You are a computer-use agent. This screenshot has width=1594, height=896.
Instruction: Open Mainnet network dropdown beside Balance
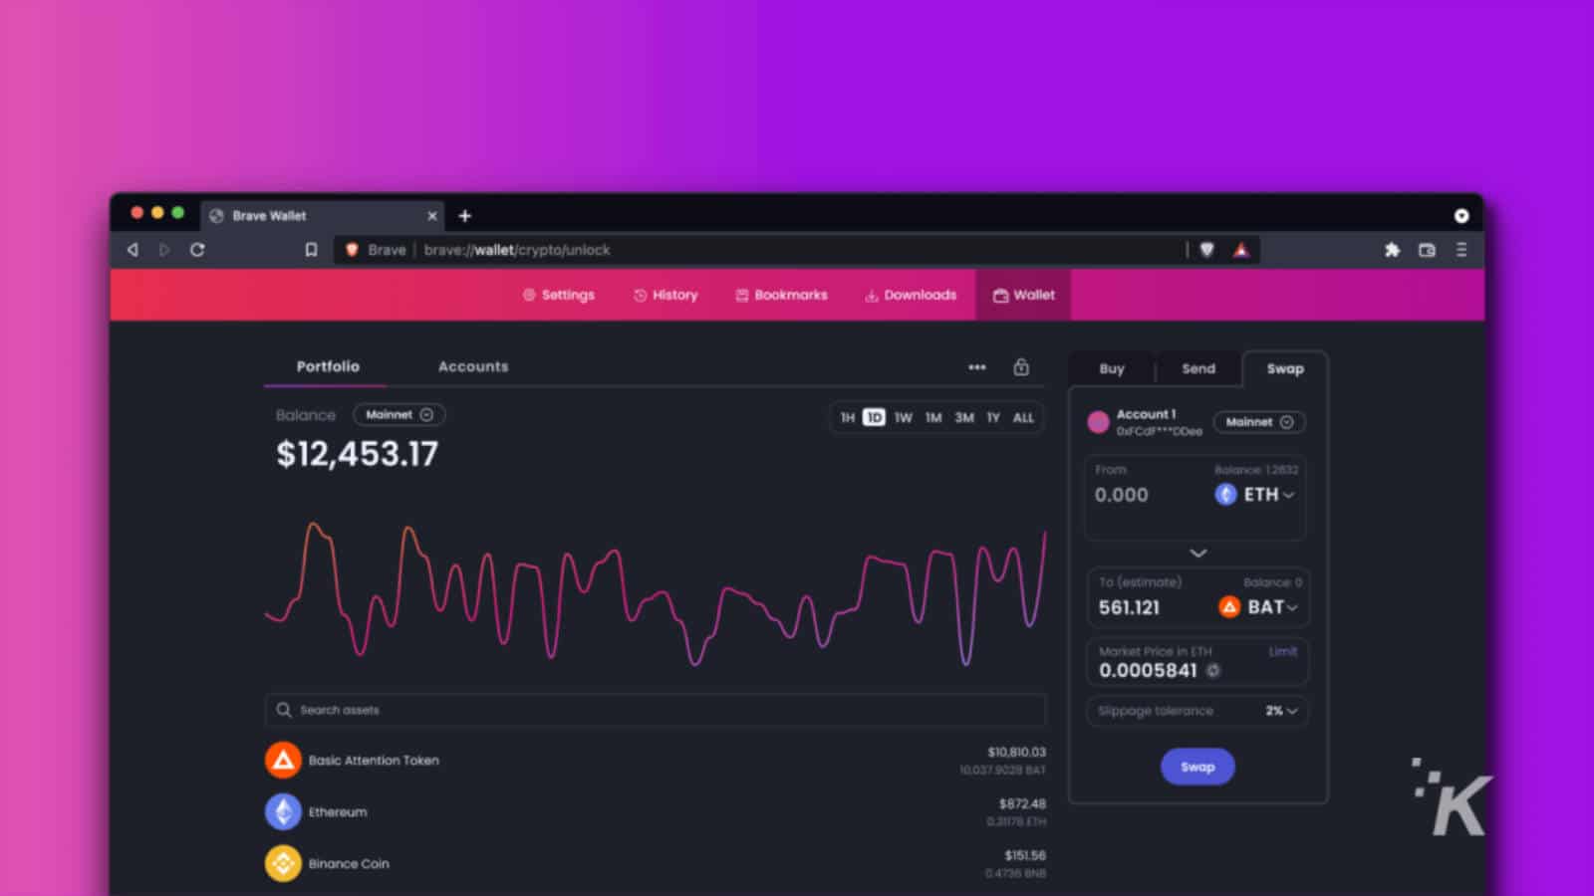click(x=398, y=414)
